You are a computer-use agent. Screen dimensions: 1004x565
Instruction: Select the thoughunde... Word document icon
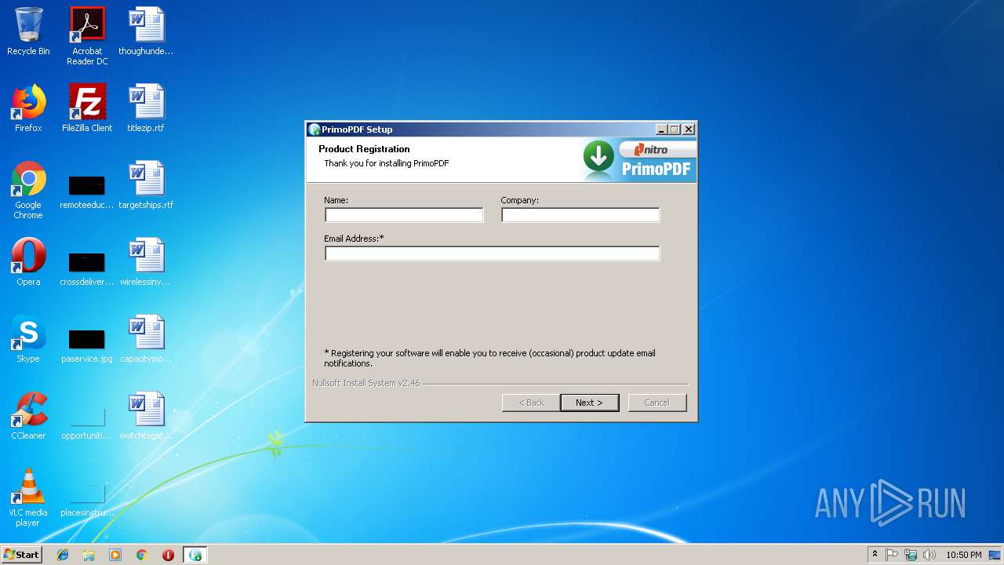(x=146, y=31)
